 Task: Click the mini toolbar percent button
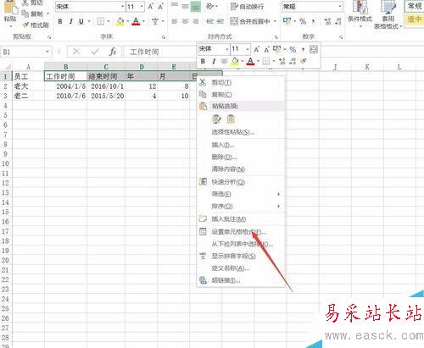293,50
